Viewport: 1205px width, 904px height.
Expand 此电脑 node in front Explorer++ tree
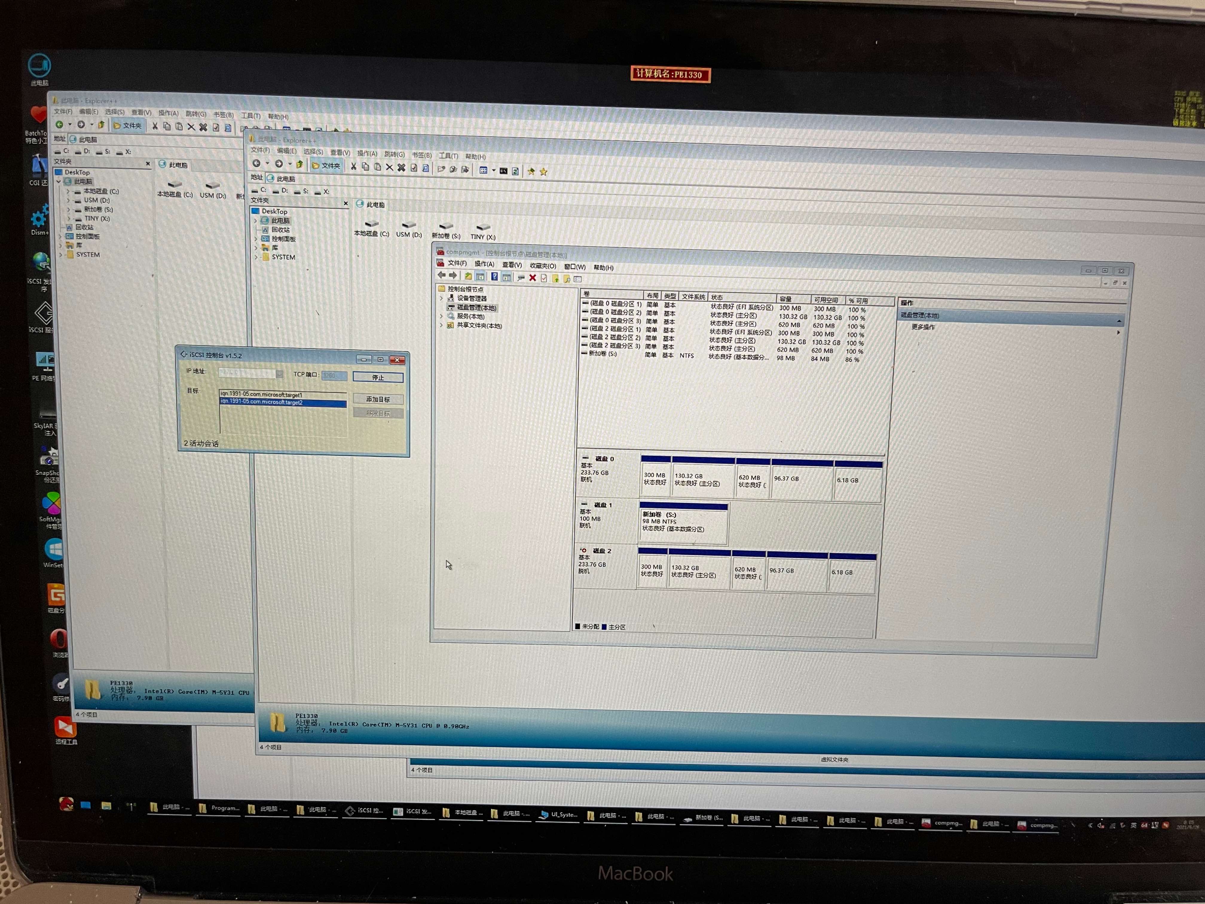[x=256, y=221]
